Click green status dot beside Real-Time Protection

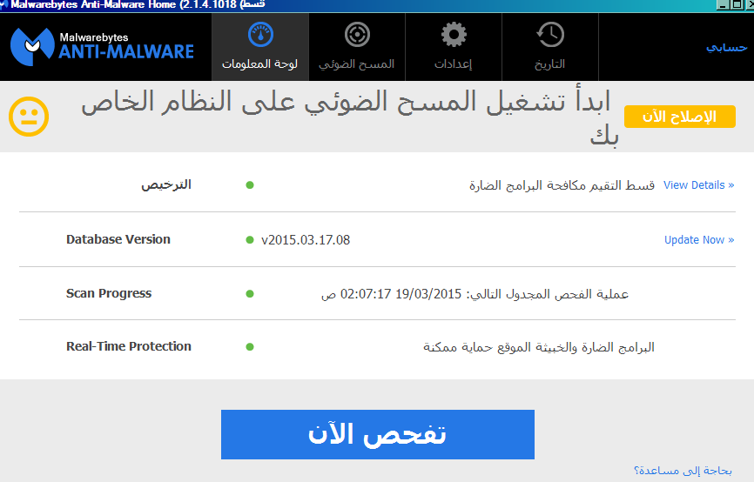[x=250, y=347]
